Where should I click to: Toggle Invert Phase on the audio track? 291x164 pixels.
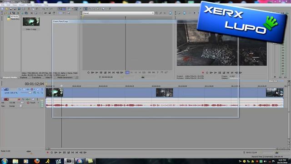[x=23, y=99]
